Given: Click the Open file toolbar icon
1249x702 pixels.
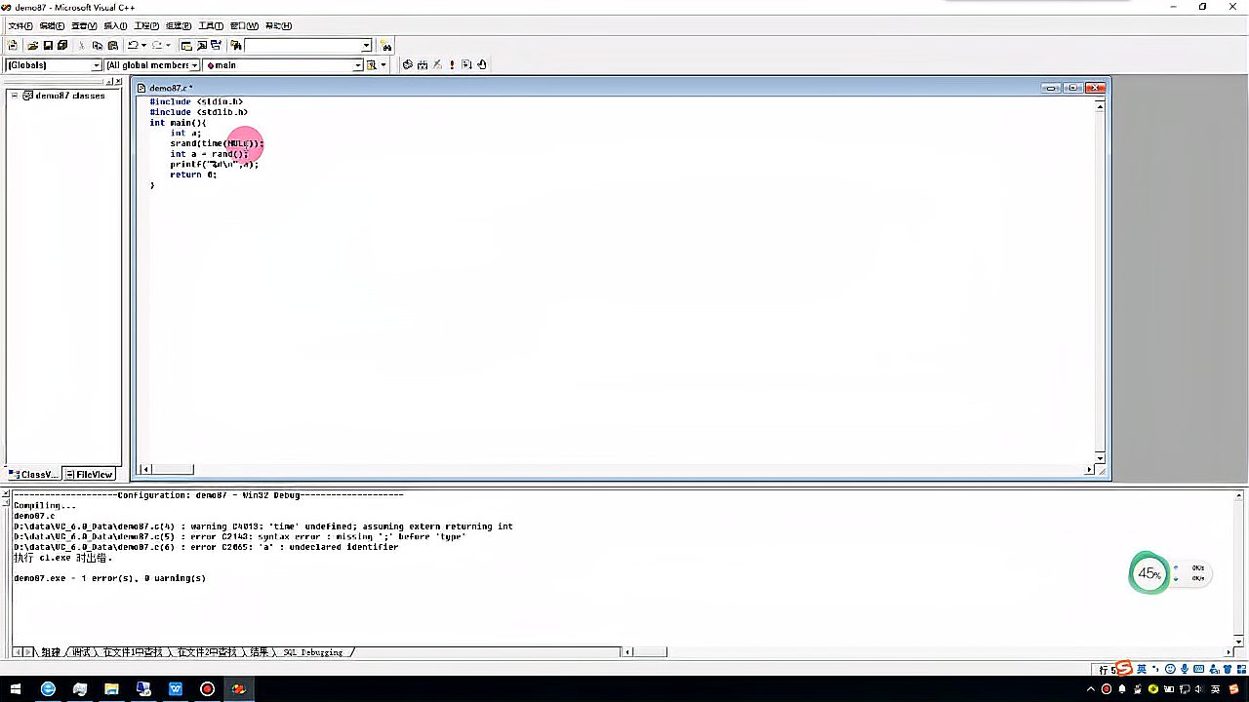Looking at the screenshot, I should click(x=33, y=45).
